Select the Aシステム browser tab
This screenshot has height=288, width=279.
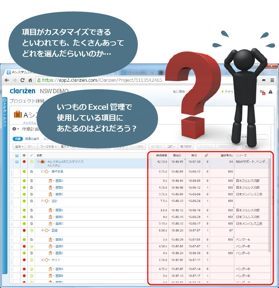(23, 72)
